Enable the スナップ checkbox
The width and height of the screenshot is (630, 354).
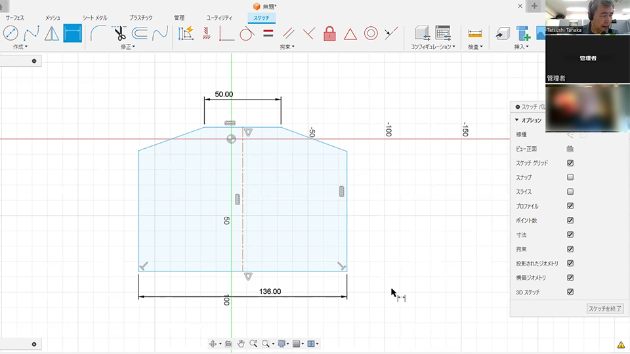coord(570,178)
